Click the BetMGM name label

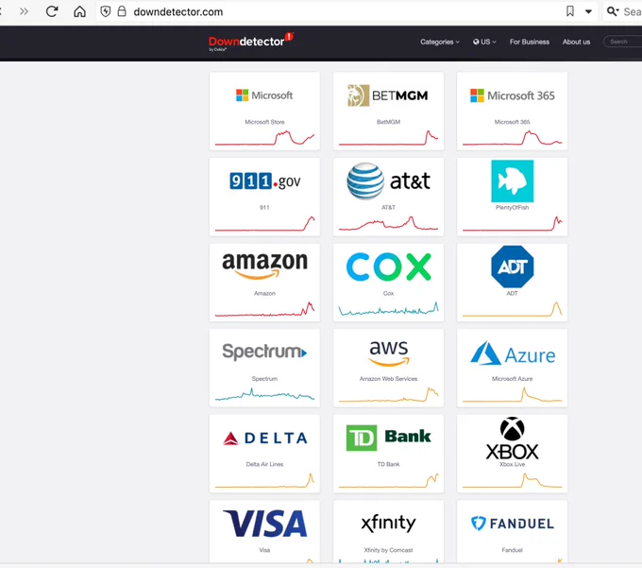[388, 122]
